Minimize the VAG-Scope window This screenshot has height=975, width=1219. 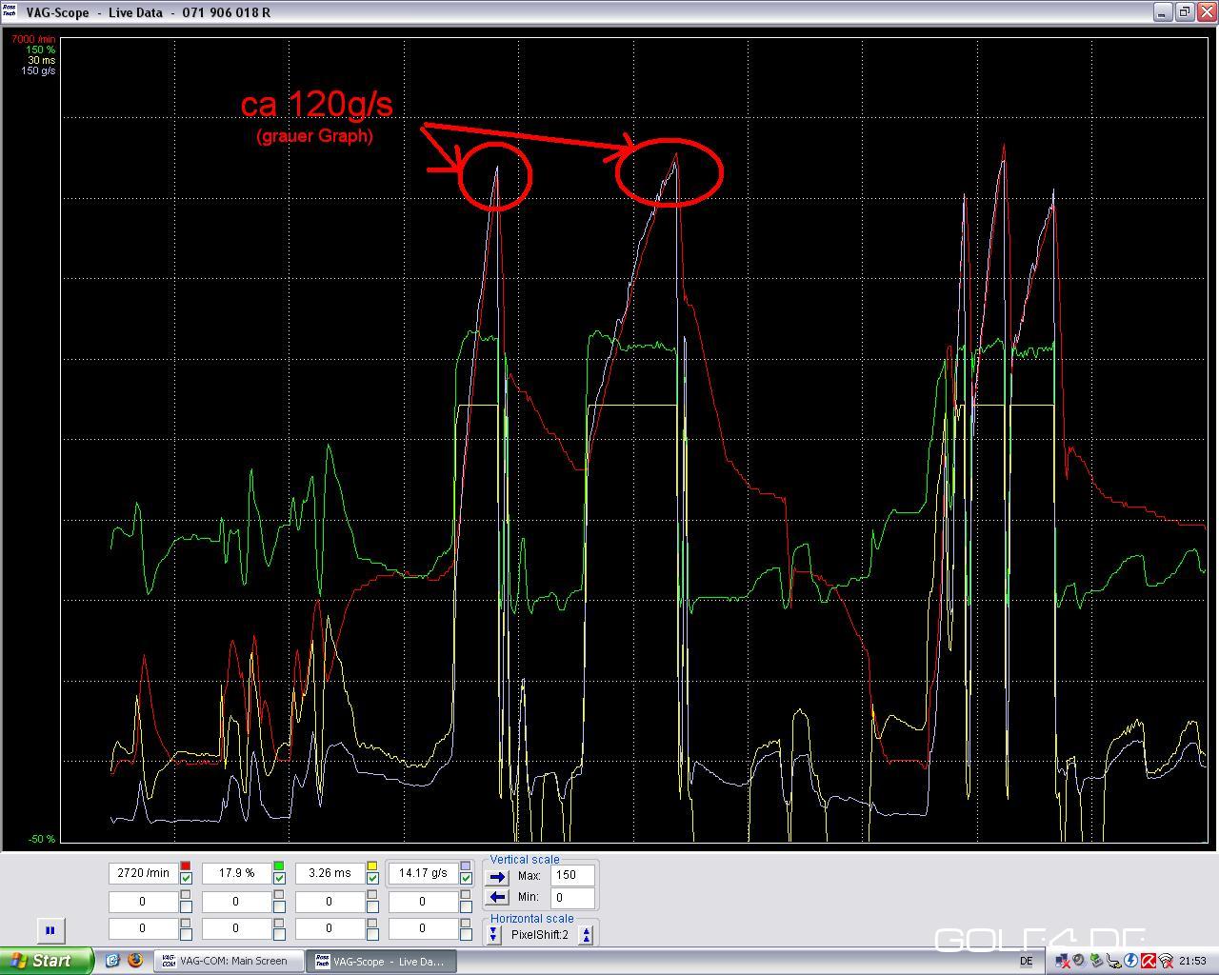coord(1163,11)
